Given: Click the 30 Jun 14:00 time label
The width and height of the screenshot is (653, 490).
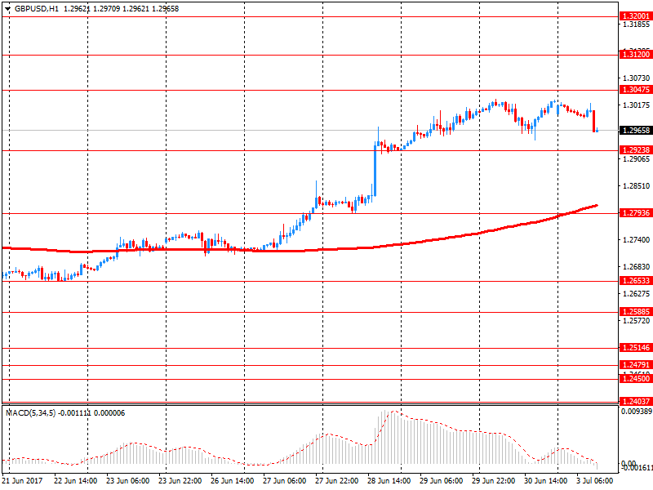Looking at the screenshot, I should pos(545,480).
